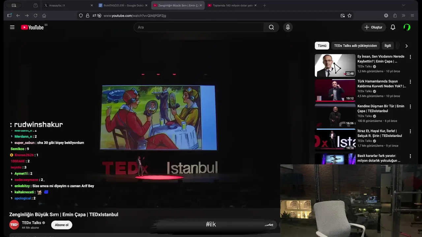Image resolution: width=422 pixels, height=237 pixels.
Task: Open the TEDx Talks channel name link
Action: [31, 223]
